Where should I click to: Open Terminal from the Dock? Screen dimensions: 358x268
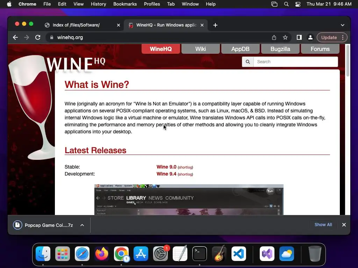coord(200,254)
